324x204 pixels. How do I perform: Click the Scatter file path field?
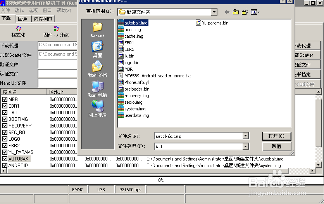(58, 55)
